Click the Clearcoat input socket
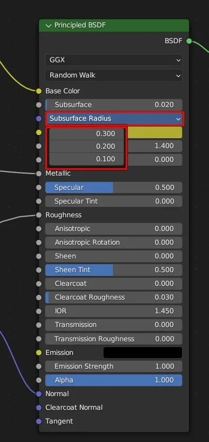 39,284
